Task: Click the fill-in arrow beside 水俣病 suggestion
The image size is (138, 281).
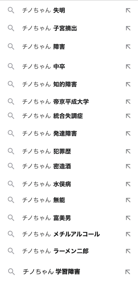Action: tap(128, 184)
